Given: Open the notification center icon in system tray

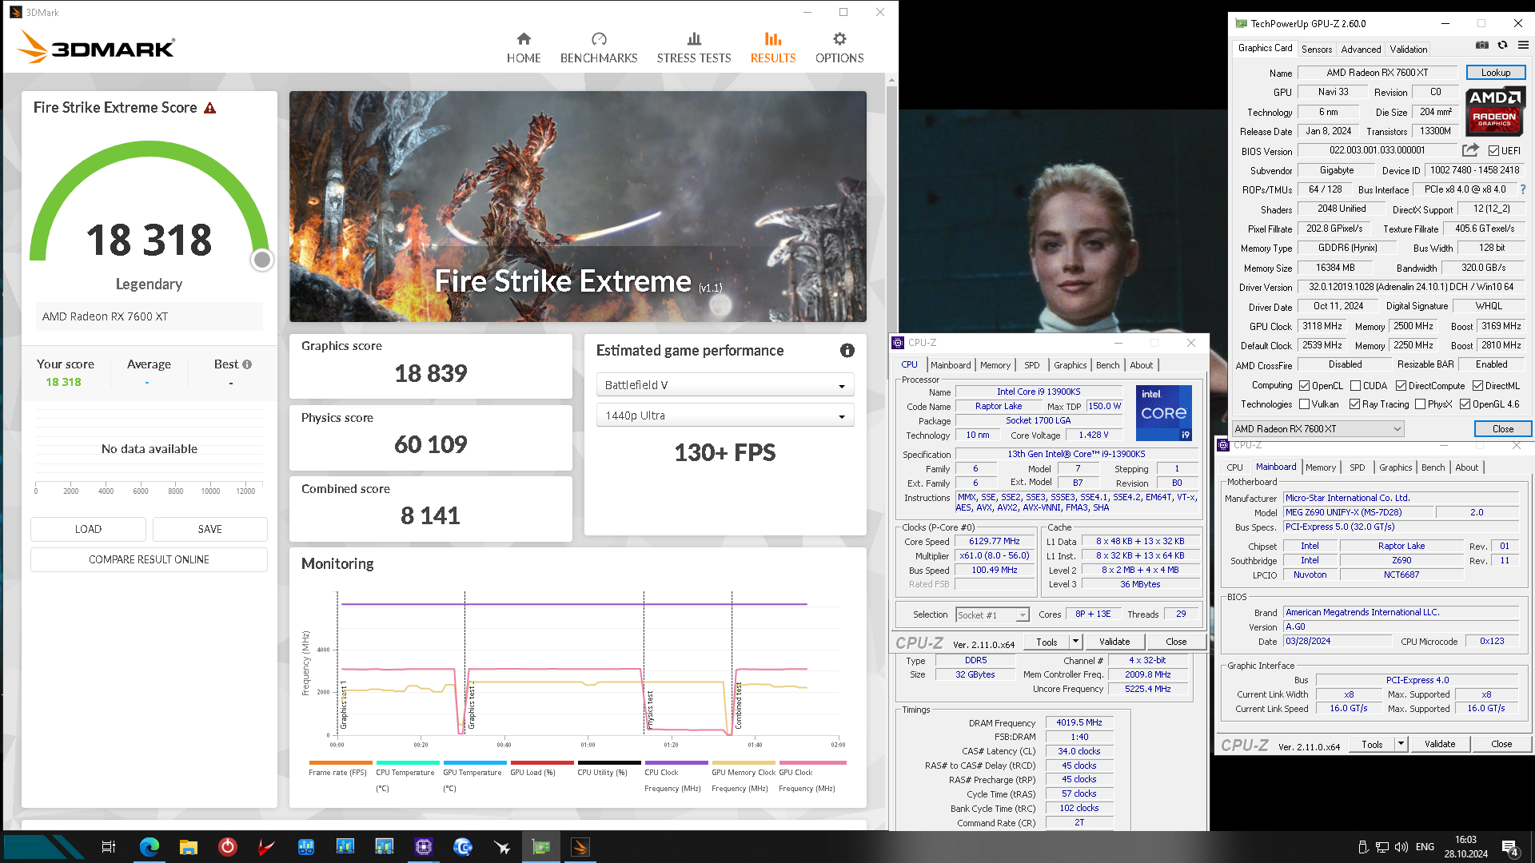Looking at the screenshot, I should click(x=1510, y=847).
